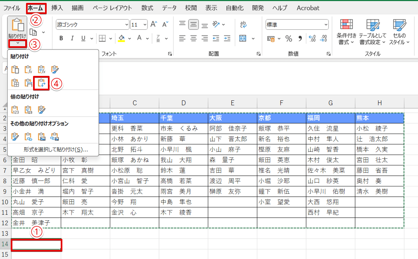Click the Increase Font Size icon
Screen dimensions: 418x259
(x=154, y=25)
